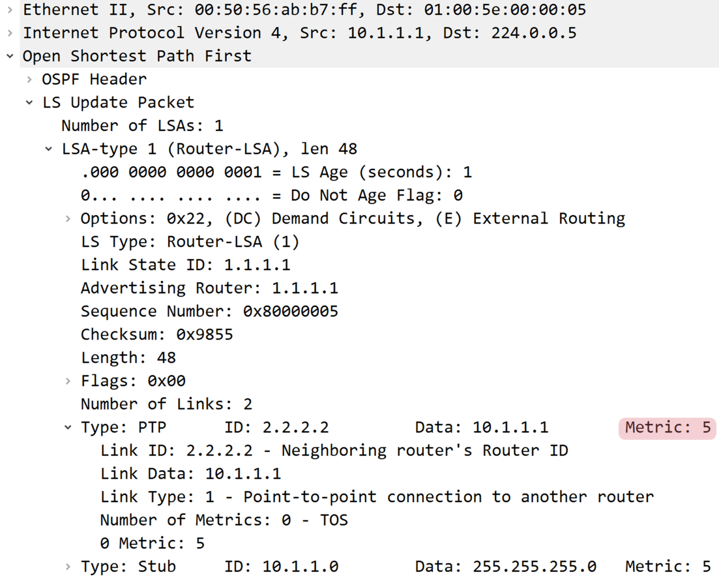
Task: Expand the Flags 0x00 field
Action: (x=68, y=381)
